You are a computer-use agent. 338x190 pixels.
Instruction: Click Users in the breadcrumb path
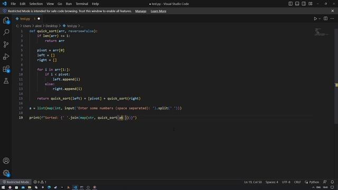coord(27,26)
